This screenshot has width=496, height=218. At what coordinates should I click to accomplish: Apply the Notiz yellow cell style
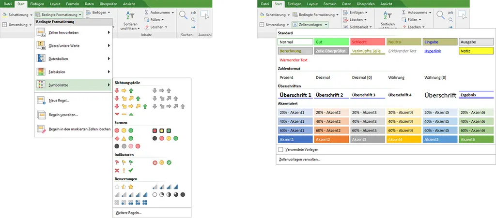click(x=476, y=51)
